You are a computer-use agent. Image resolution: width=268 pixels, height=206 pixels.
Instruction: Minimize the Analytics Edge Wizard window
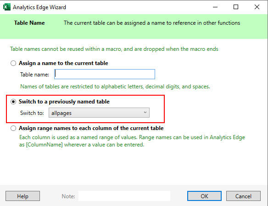215,7
